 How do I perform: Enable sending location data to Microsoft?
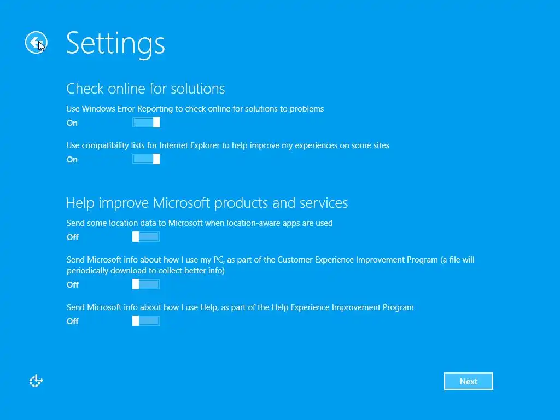(x=146, y=237)
